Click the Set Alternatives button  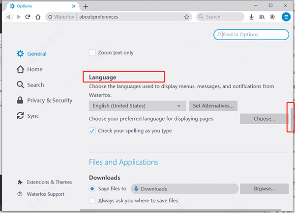[x=213, y=106]
